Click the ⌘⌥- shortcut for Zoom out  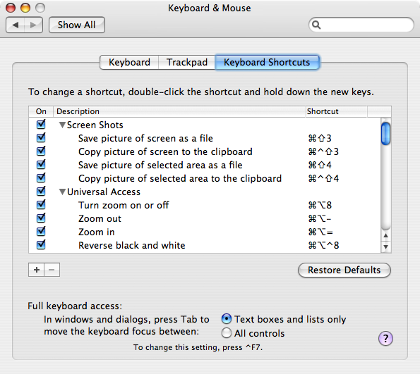320,218
